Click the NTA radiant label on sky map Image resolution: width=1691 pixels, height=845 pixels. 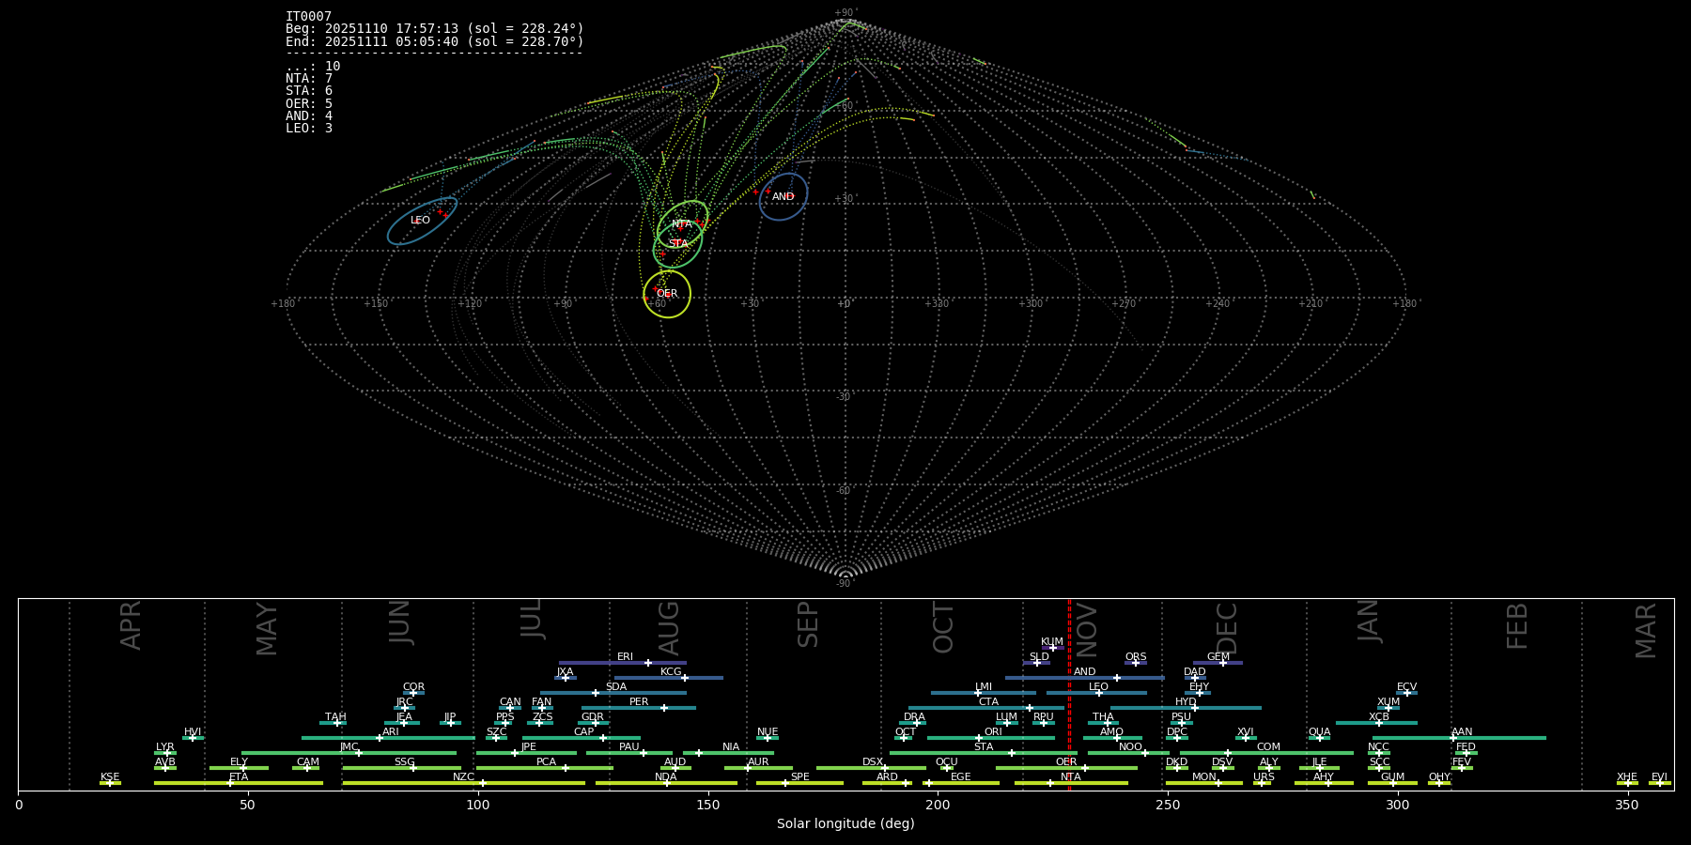click(x=682, y=224)
